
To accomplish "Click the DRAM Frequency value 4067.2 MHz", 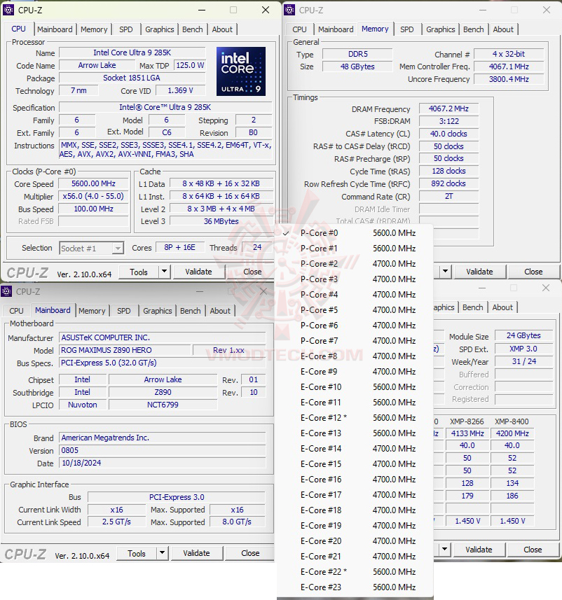I will coord(448,109).
